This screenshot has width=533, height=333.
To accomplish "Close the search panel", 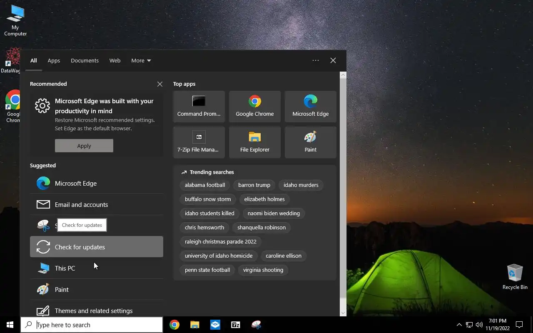I will coord(333,60).
